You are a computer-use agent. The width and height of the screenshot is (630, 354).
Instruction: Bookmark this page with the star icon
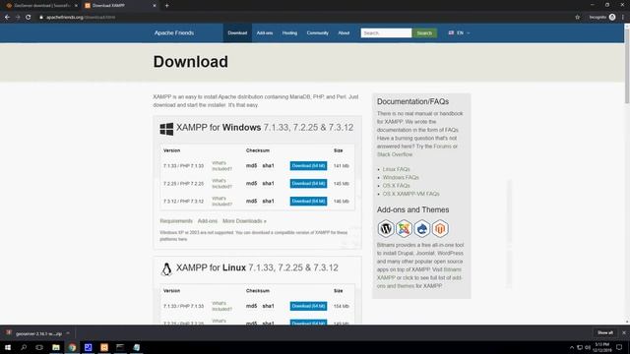tap(578, 18)
